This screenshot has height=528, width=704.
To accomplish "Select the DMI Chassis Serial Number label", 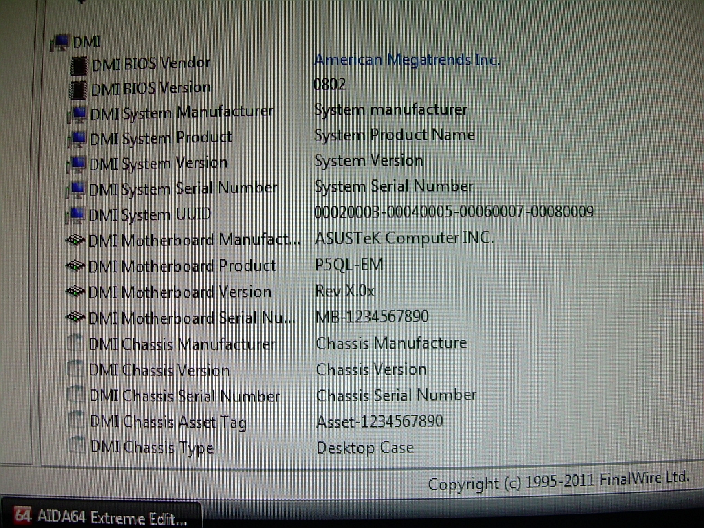I will [x=185, y=396].
